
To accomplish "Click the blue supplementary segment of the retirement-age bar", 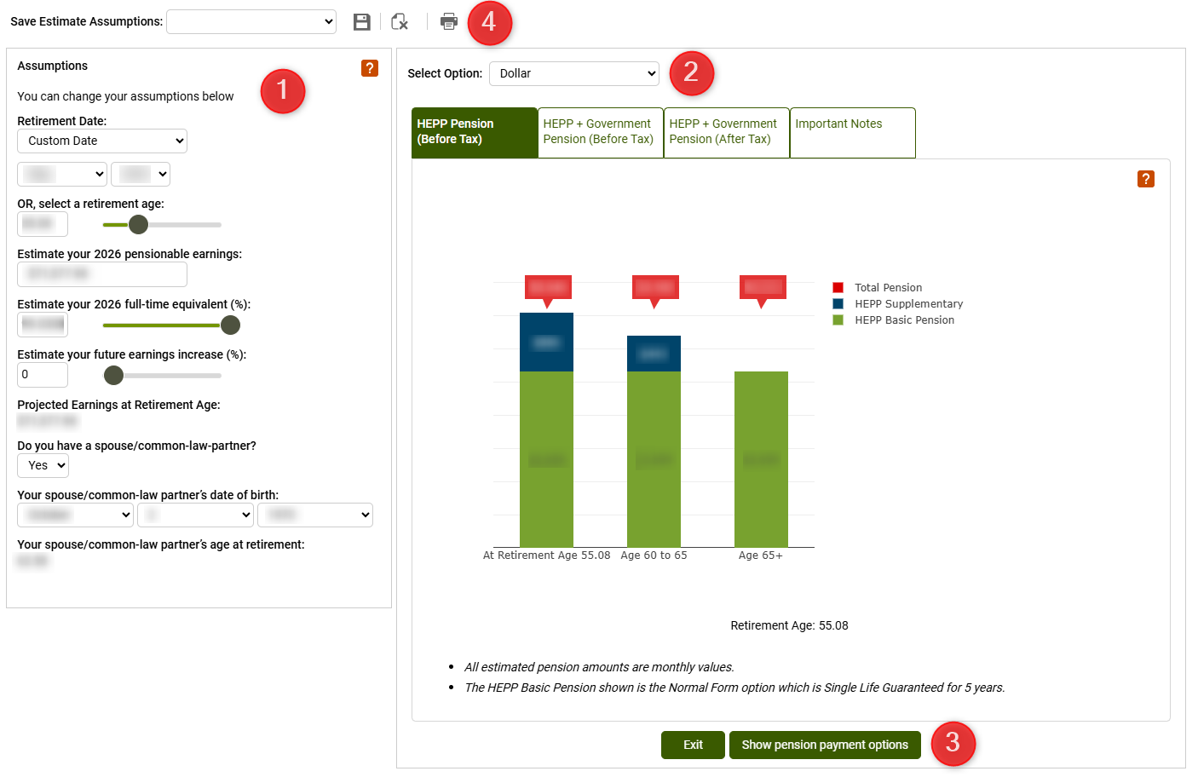I will click(x=546, y=342).
